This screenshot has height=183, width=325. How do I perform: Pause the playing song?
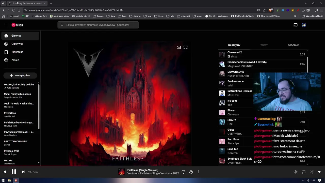[14, 172]
